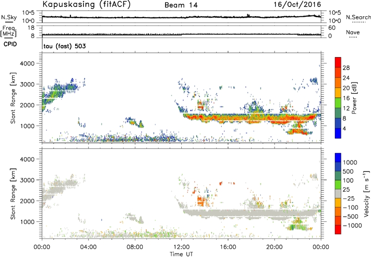This screenshot has height=257, width=371.
Task: Click the '4000' tick in power panel
Action: pos(27,64)
